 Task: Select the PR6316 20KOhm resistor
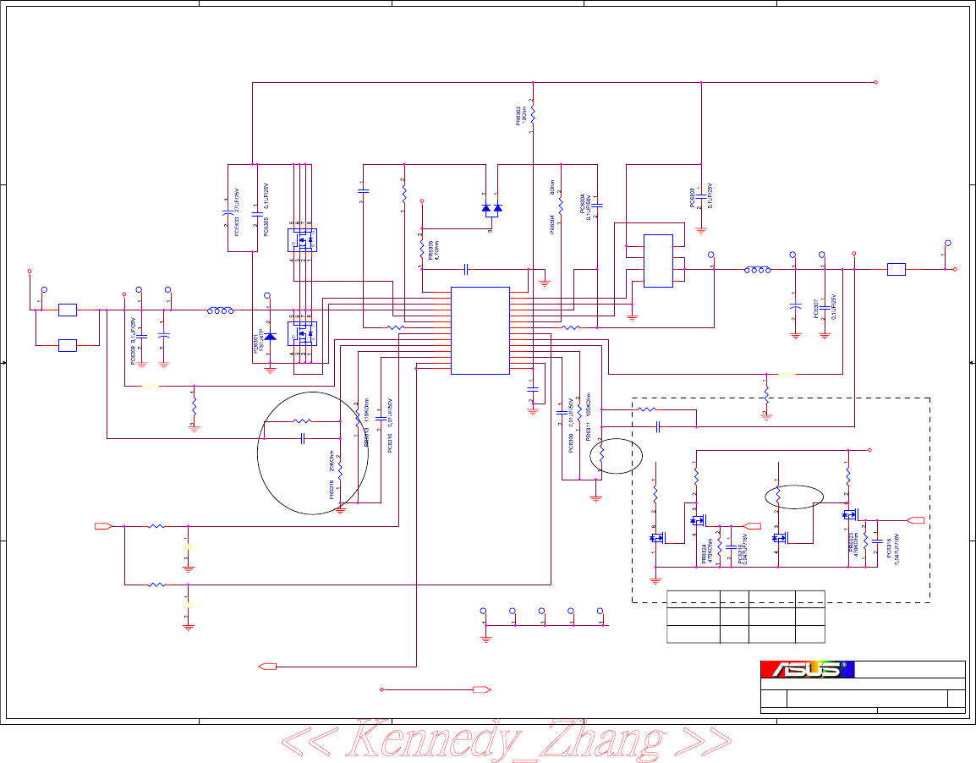point(341,470)
